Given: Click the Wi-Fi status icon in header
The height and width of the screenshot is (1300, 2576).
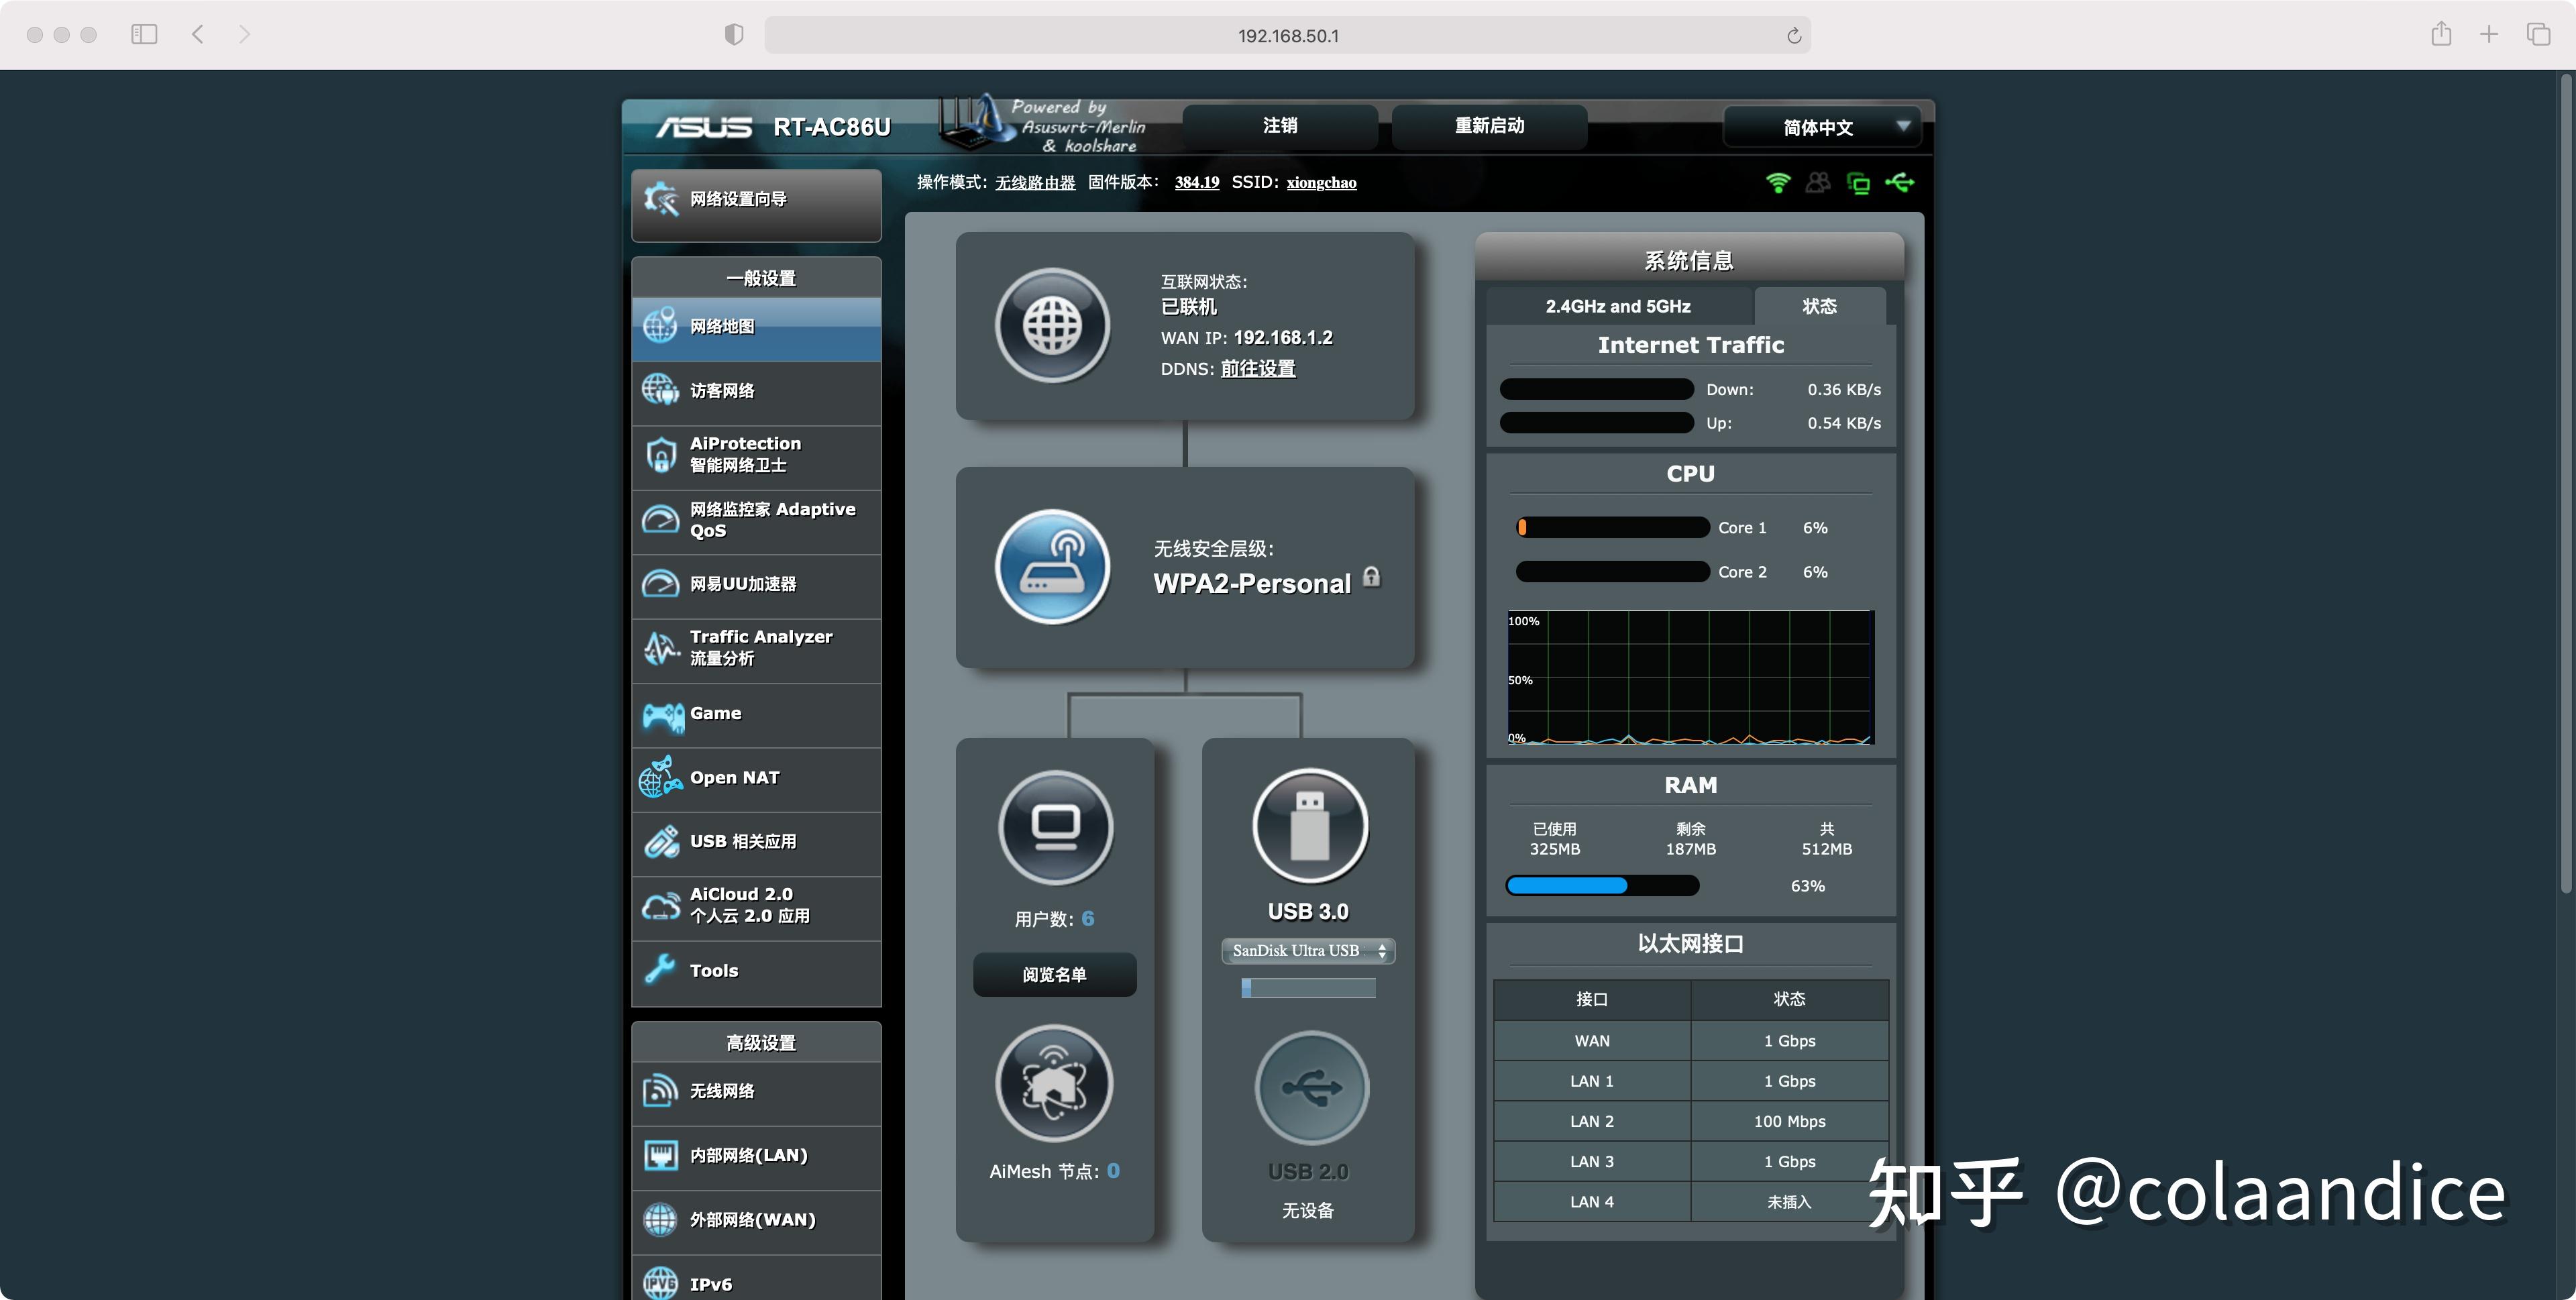Looking at the screenshot, I should (1778, 183).
